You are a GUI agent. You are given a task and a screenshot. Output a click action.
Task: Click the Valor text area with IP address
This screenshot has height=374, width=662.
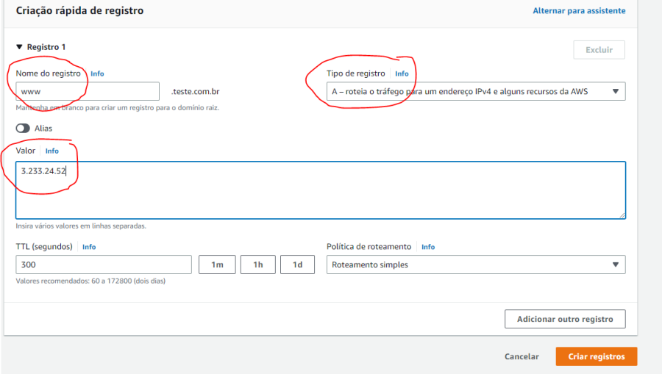pos(321,190)
